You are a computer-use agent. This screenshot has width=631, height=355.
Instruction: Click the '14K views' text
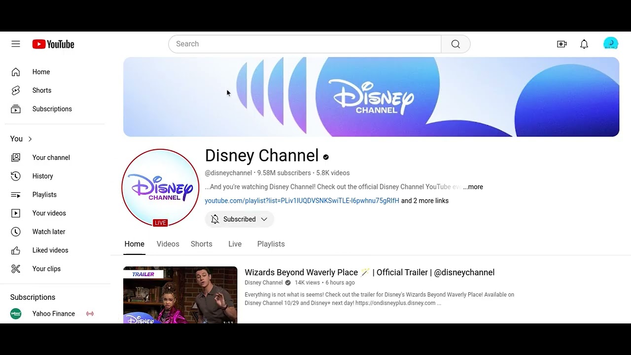(307, 283)
